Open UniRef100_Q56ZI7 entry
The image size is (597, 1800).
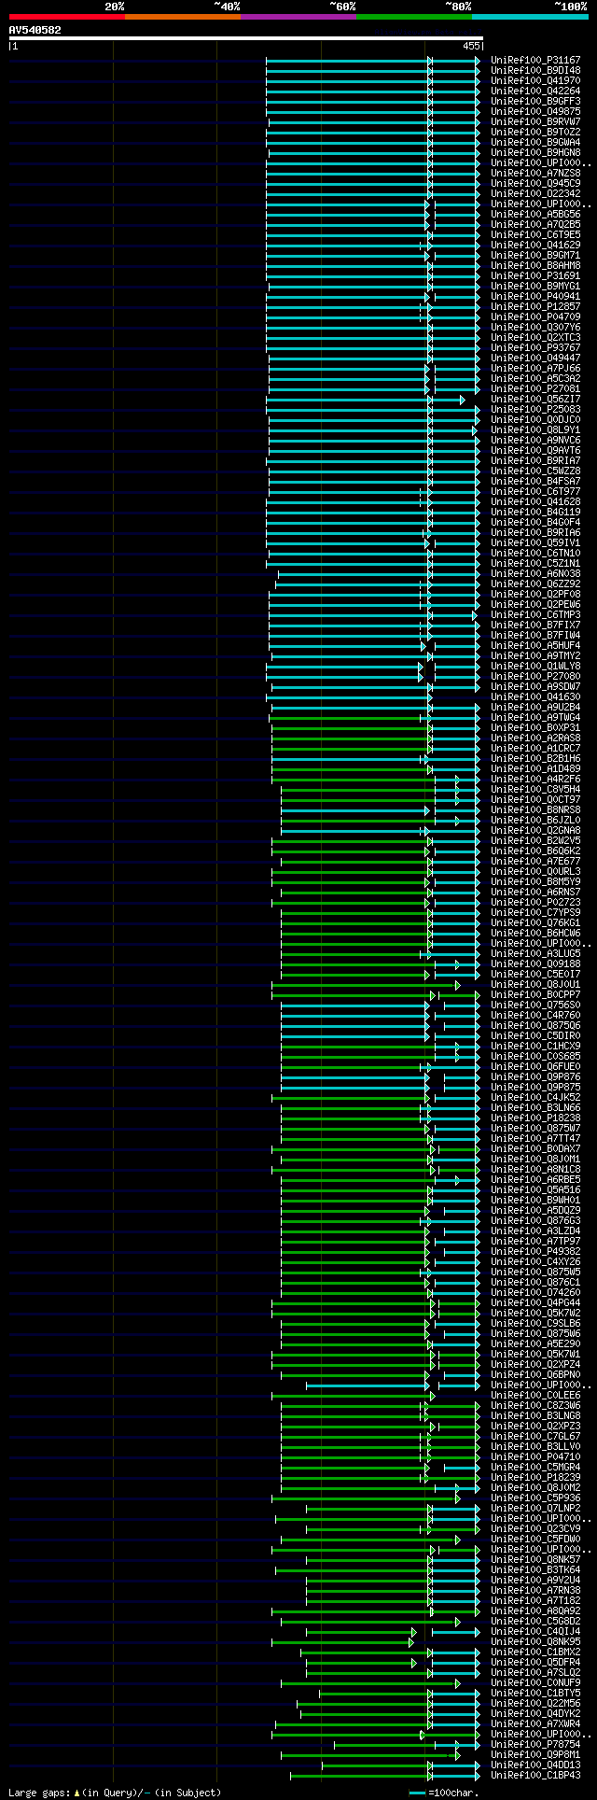click(x=535, y=399)
